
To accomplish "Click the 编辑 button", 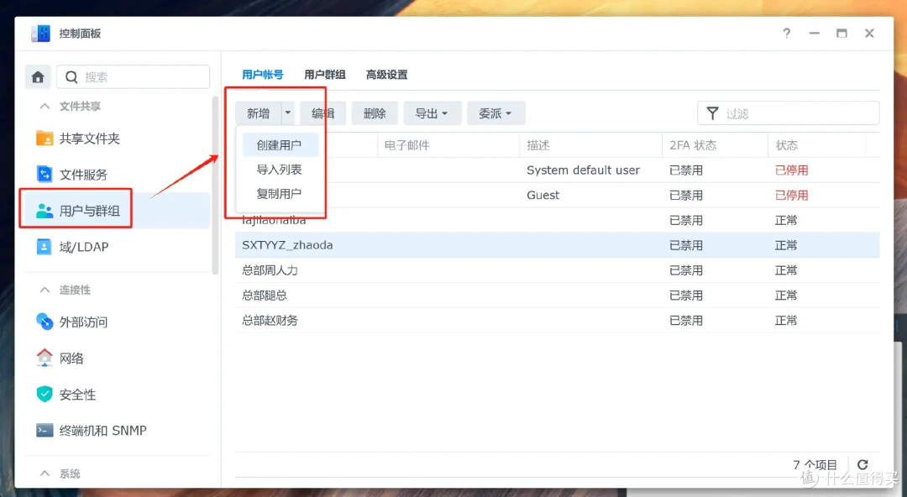I will pos(322,113).
